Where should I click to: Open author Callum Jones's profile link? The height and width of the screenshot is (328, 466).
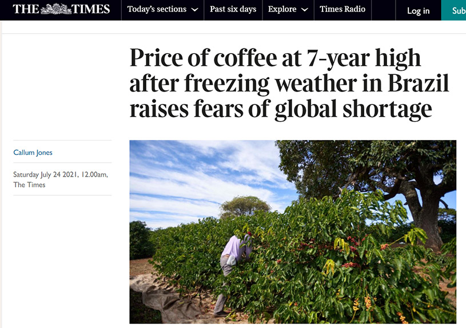coord(33,152)
